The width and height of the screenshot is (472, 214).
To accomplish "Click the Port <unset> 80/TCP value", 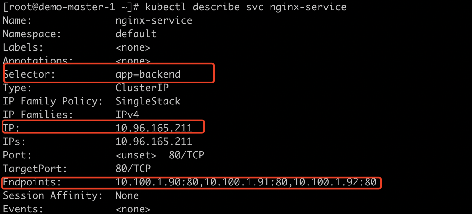I will point(160,155).
